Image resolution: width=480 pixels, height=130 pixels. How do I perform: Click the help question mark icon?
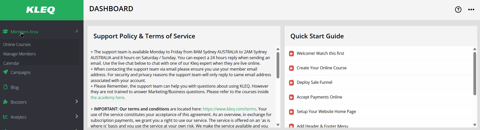pos(458,10)
